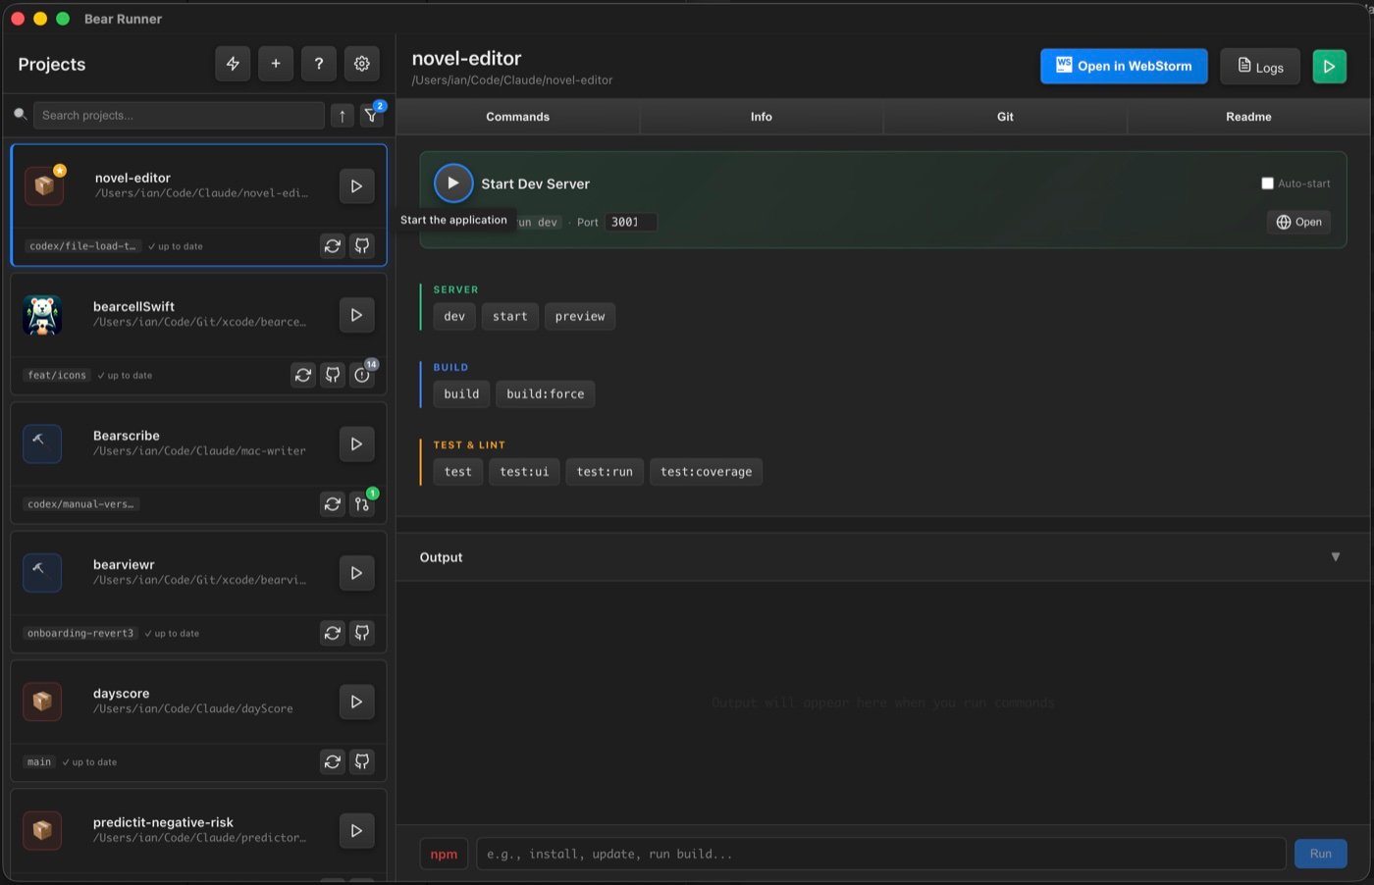Sync the novel-editor branch with the refresh icon

(332, 245)
